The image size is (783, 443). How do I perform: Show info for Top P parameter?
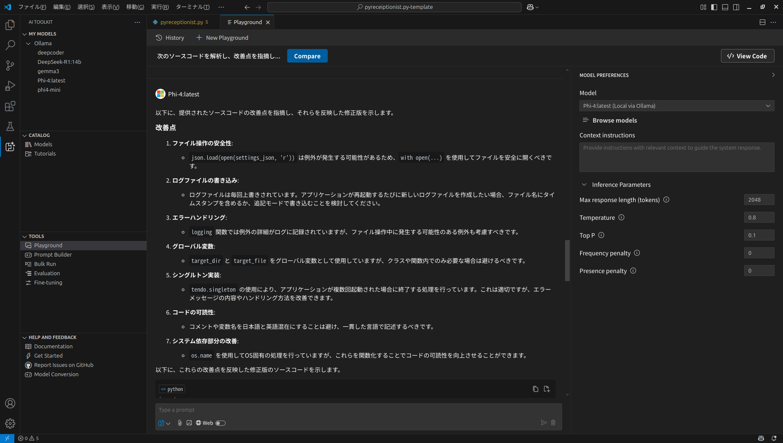(x=601, y=235)
